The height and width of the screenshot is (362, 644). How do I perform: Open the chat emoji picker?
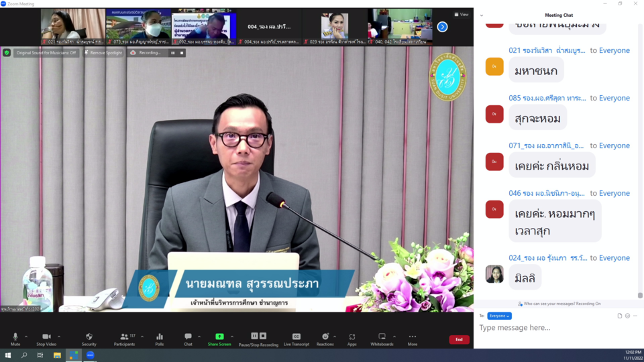pos(628,316)
